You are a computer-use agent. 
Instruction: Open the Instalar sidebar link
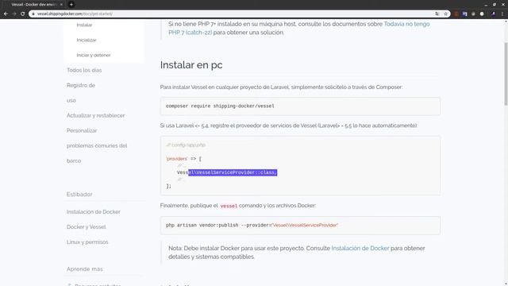(84, 25)
